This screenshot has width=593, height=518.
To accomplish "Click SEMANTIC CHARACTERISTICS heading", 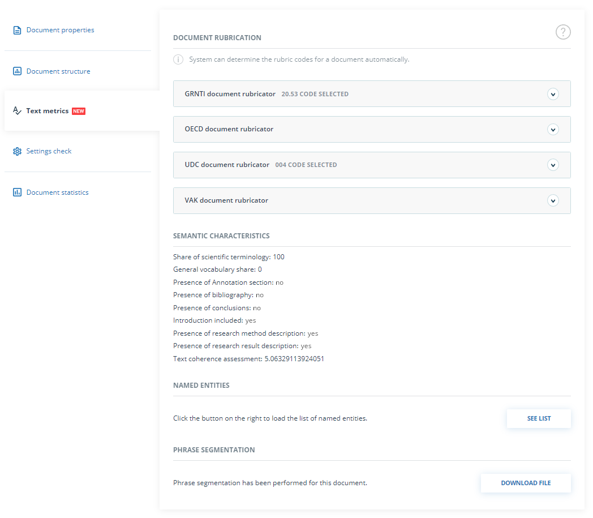I will coord(221,236).
